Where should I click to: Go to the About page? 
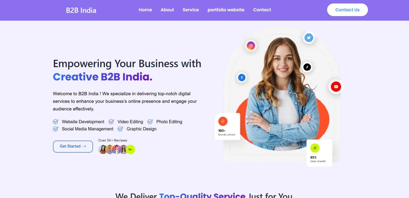[x=167, y=10]
